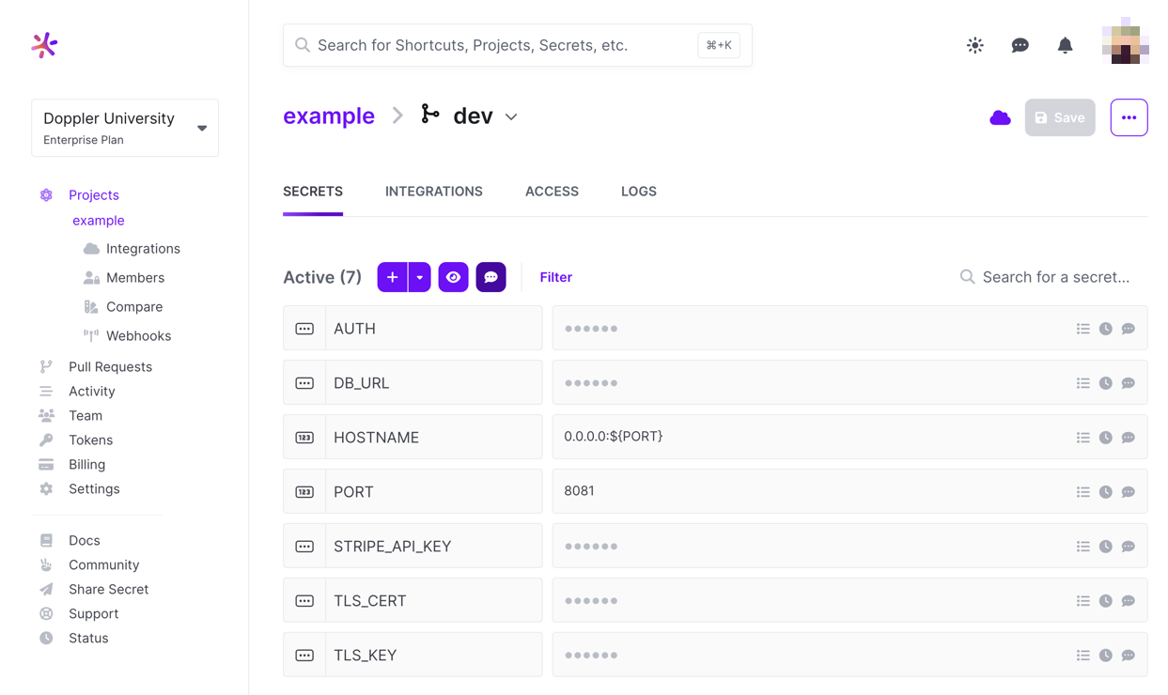
Task: Focus the global shortcuts search field
Action: point(518,45)
